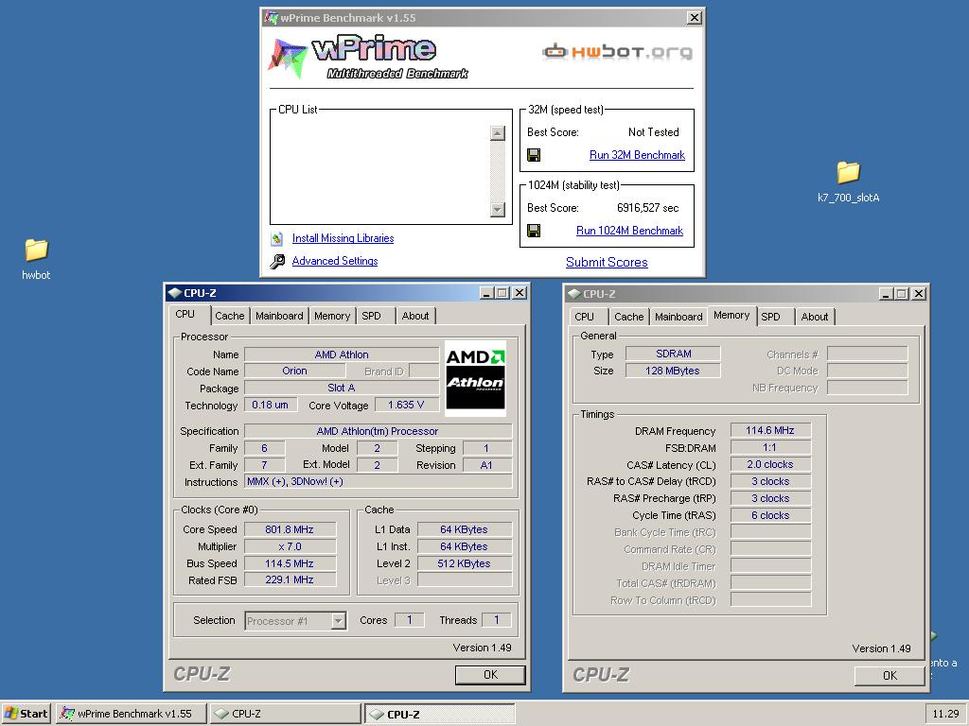Click Install Missing Libraries link

(x=343, y=238)
